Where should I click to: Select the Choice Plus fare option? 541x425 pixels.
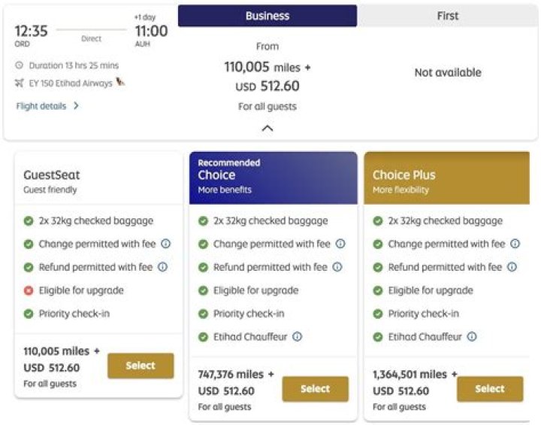pos(490,389)
